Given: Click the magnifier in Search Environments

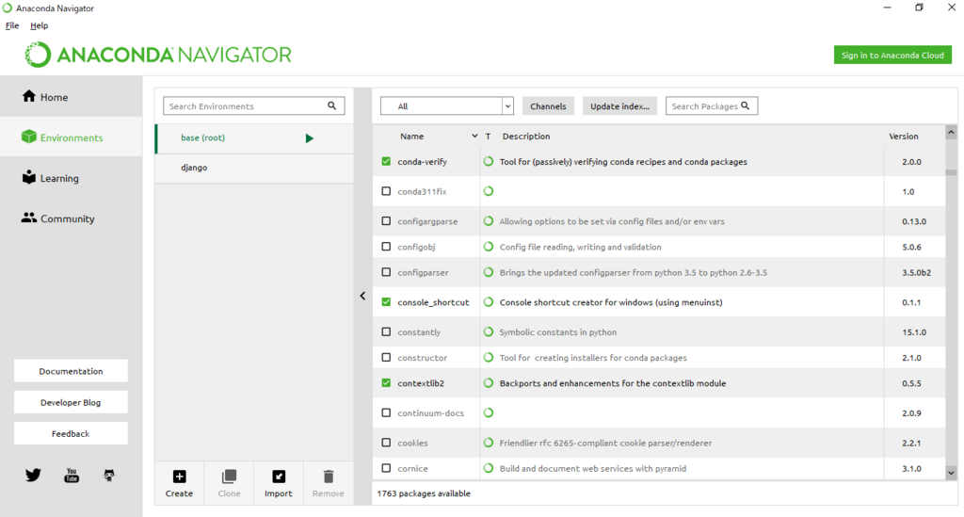Looking at the screenshot, I should pyautogui.click(x=332, y=105).
